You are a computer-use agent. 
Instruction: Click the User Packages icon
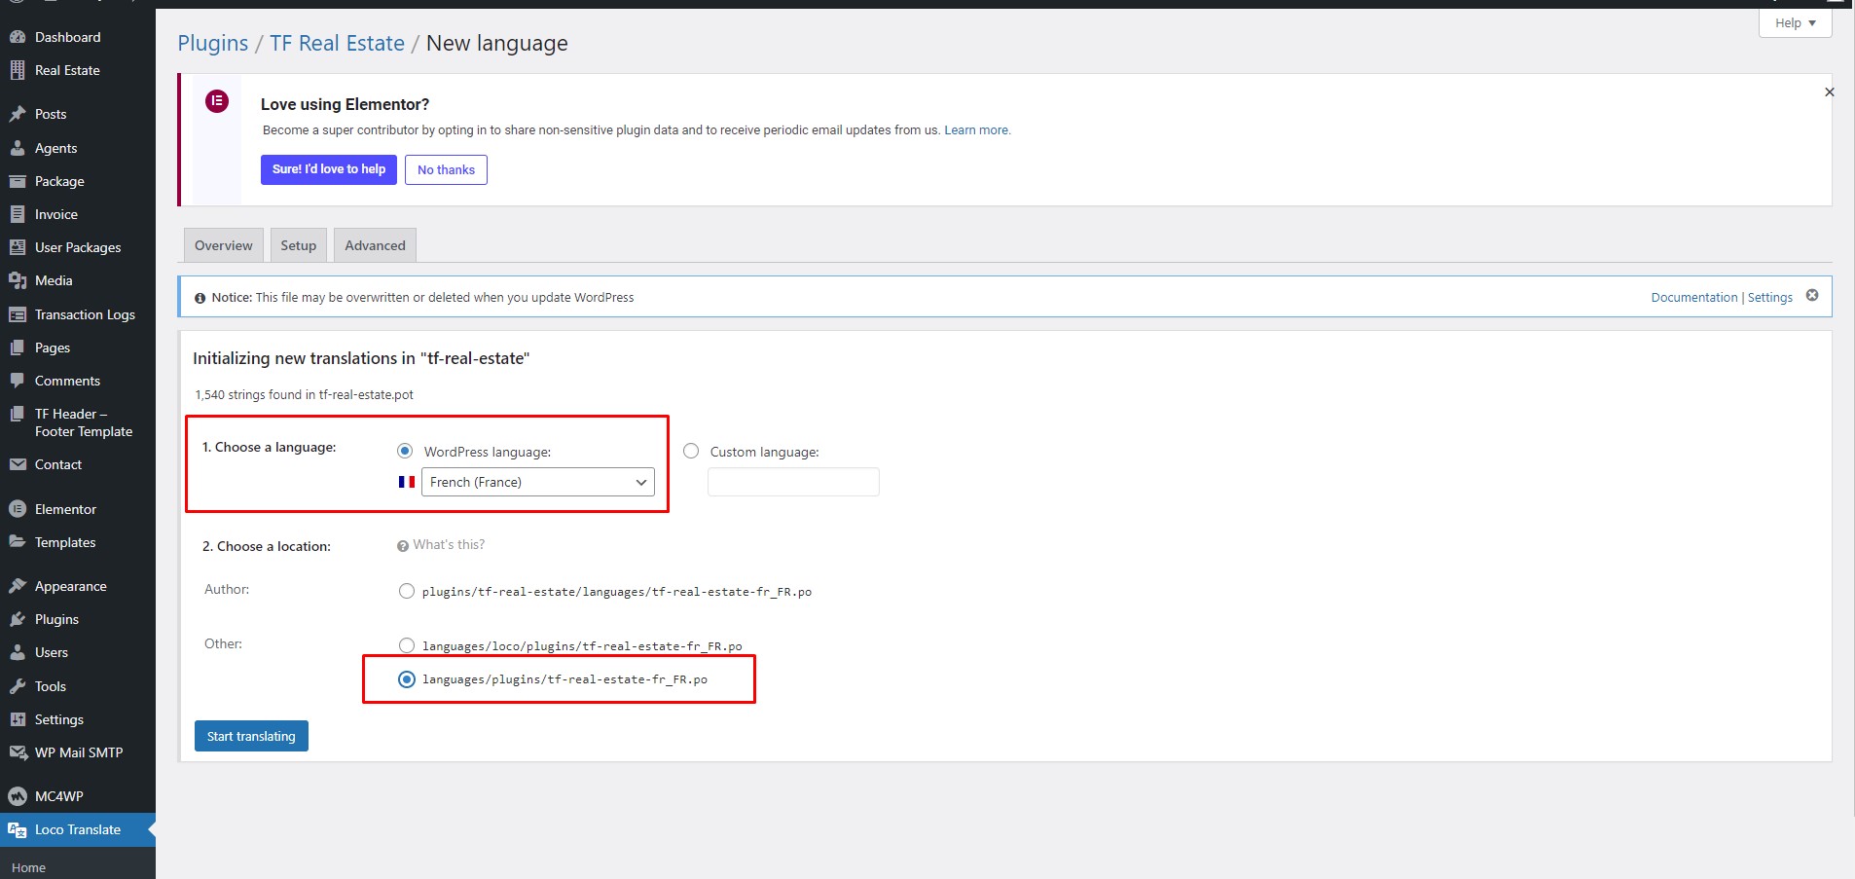coord(18,247)
